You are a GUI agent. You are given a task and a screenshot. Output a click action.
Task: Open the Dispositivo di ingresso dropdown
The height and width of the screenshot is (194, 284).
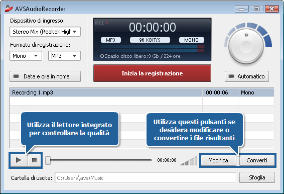click(x=45, y=32)
